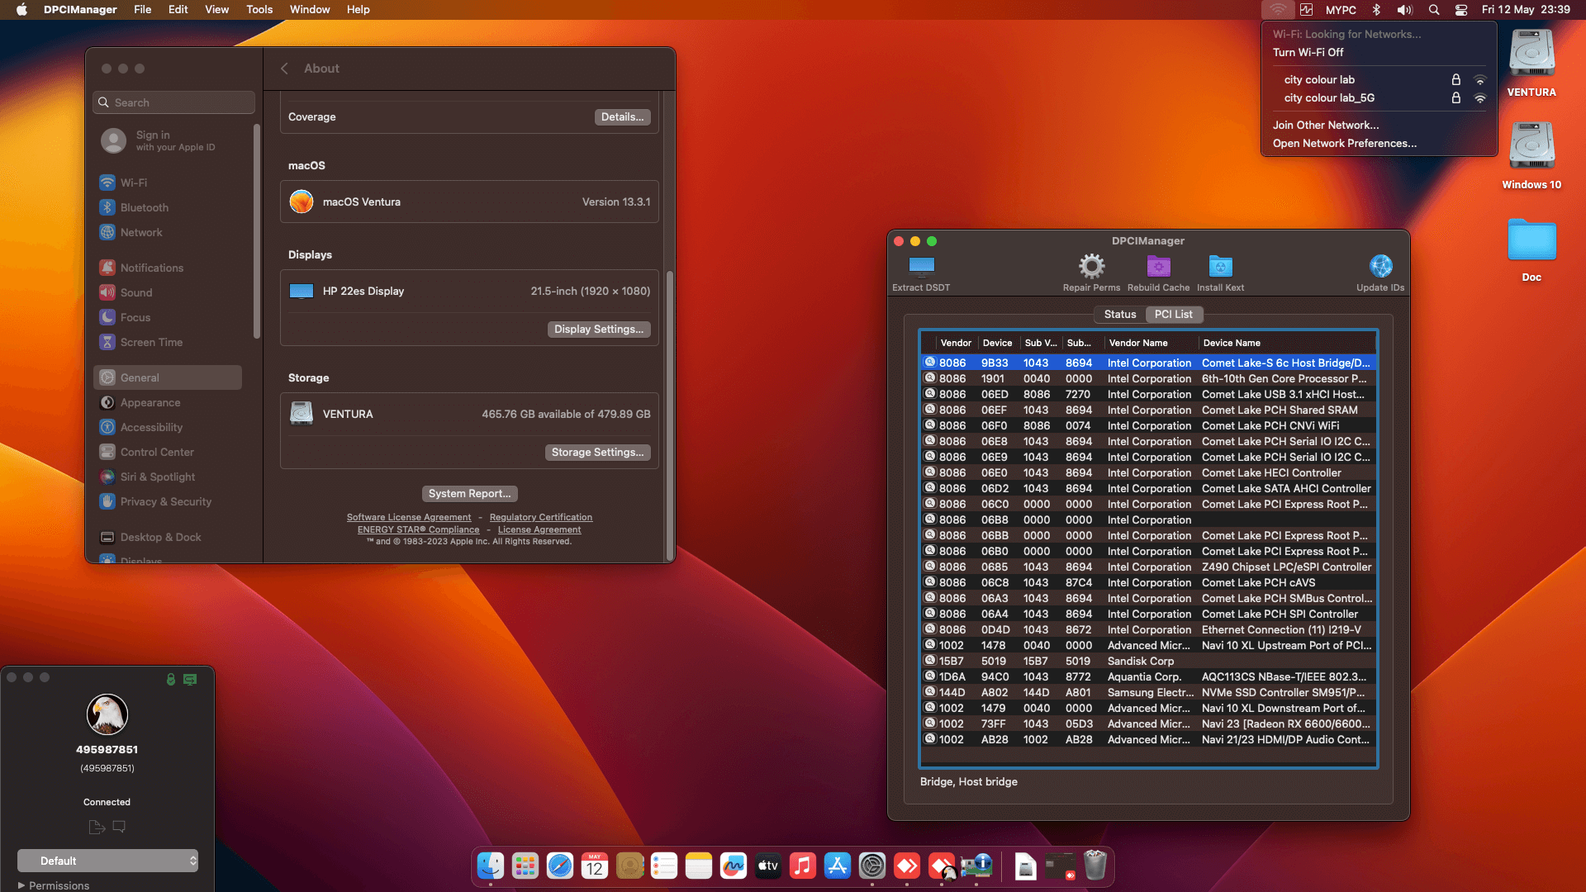Select the Aquantia Corp. row
Image resolution: width=1586 pixels, height=892 pixels.
1149,676
